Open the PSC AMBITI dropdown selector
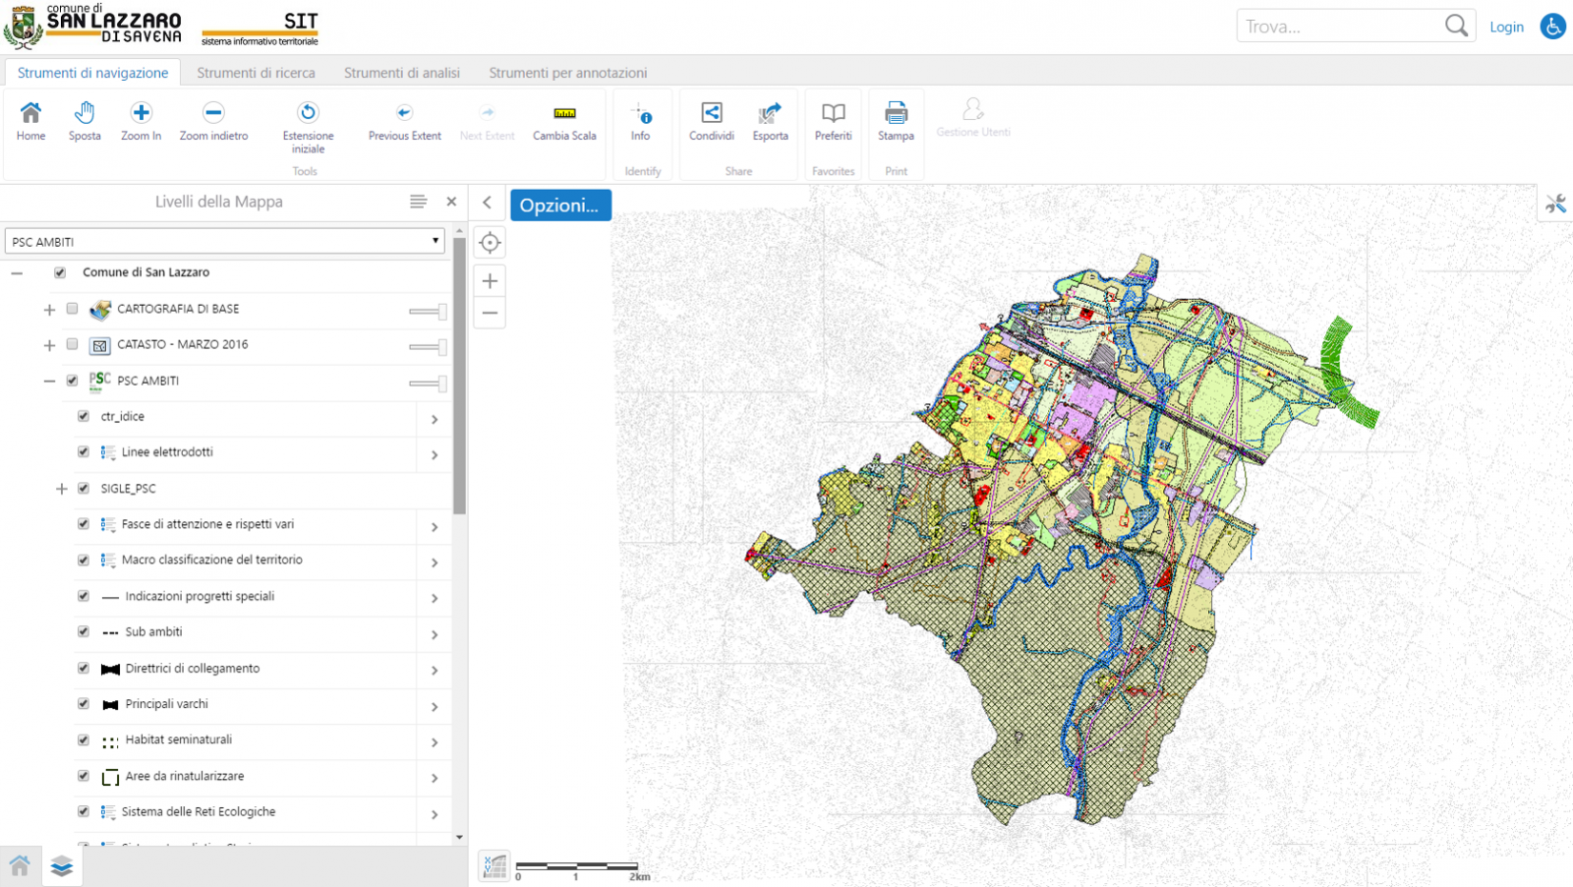The image size is (1573, 887). (x=225, y=242)
